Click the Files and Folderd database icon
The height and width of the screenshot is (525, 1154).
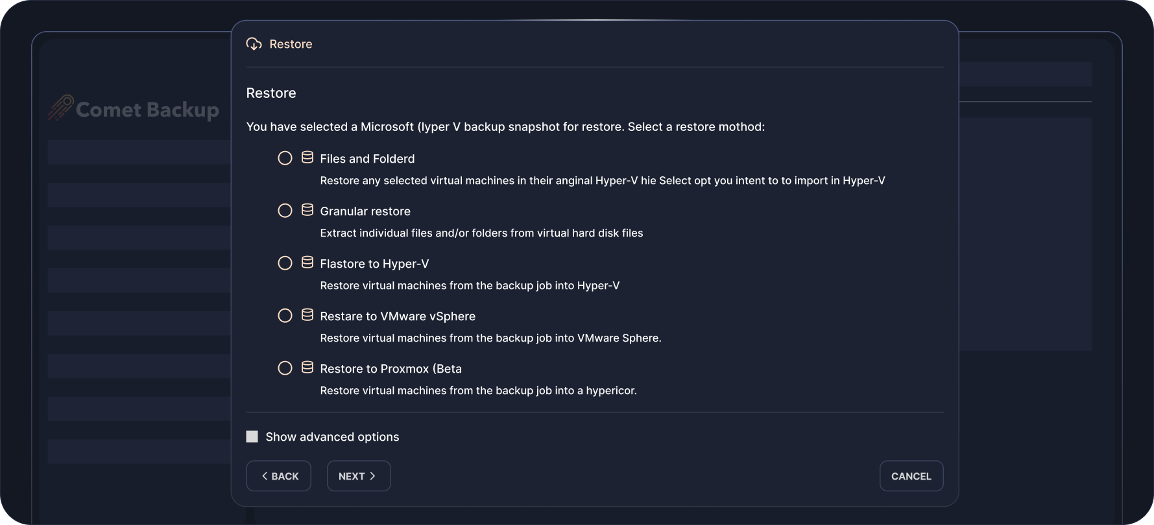307,157
